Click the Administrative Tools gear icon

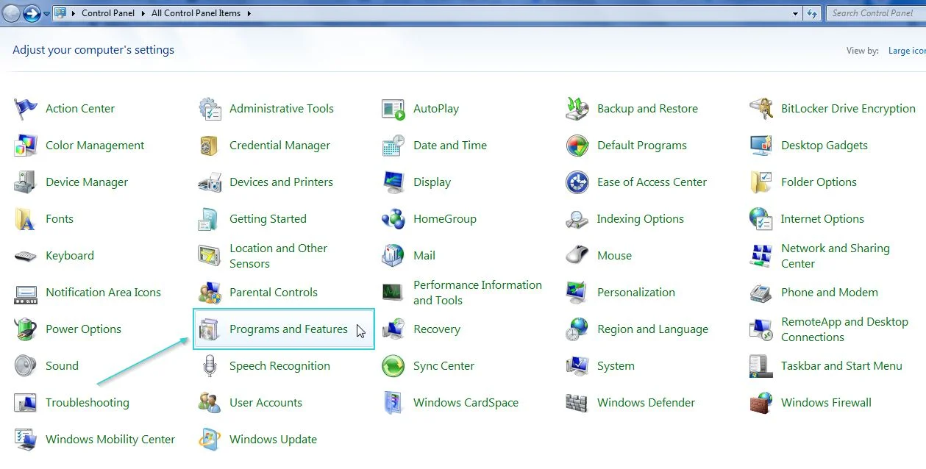point(210,109)
